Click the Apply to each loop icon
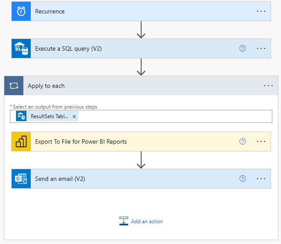 14,86
